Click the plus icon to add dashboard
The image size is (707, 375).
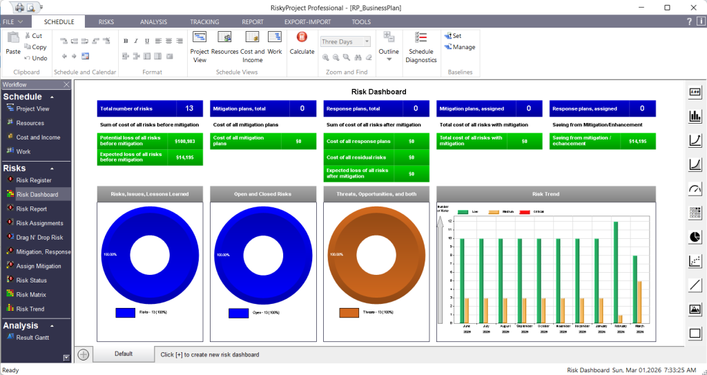pyautogui.click(x=84, y=354)
